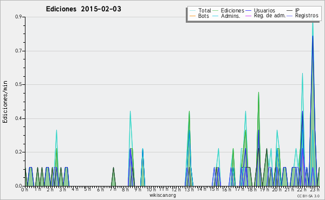Screen dimensions: 325x200
Task: Click the 15 h x-axis label
Action: point(214,189)
